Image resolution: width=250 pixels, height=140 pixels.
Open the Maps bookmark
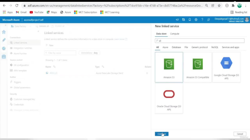[x=52, y=12]
